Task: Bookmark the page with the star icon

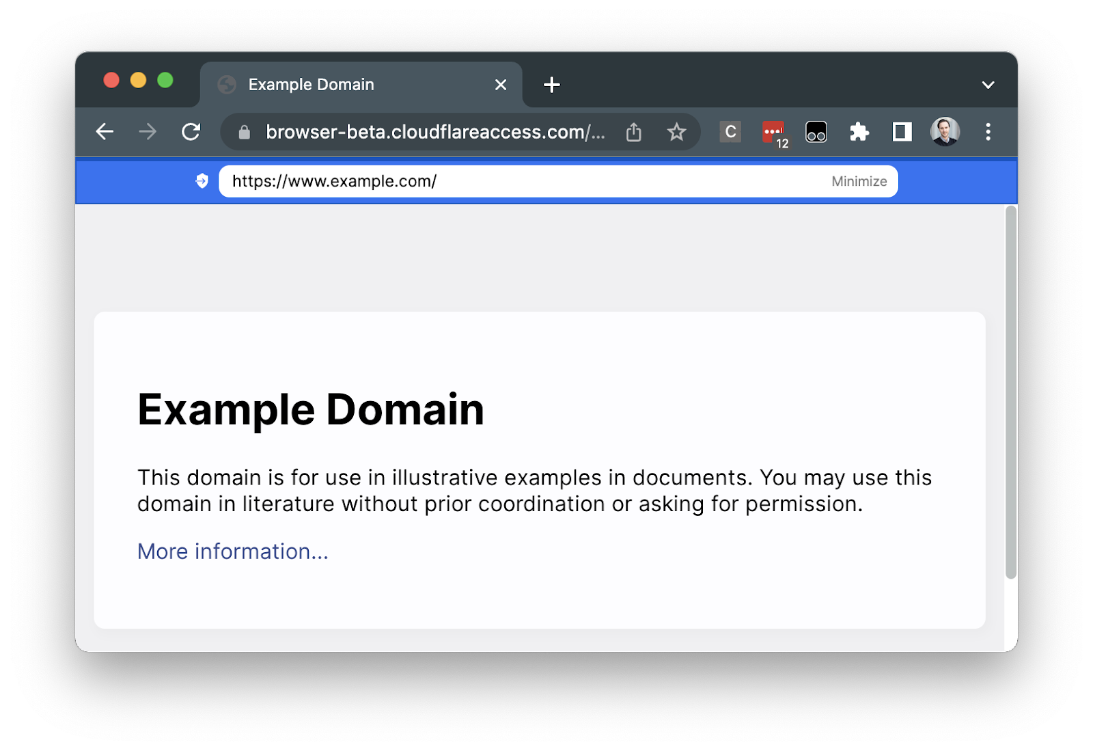Action: pos(676,132)
